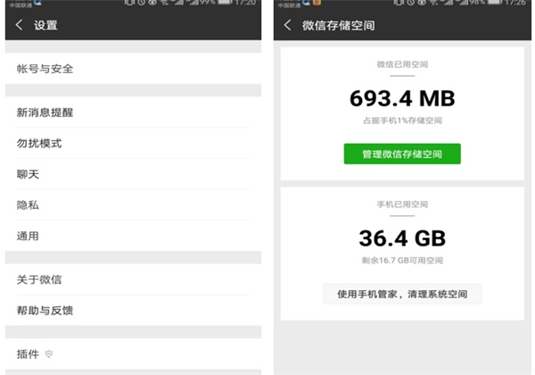
Task: Tap the 剩余16.7 GB可用空间 text
Action: tap(402, 260)
